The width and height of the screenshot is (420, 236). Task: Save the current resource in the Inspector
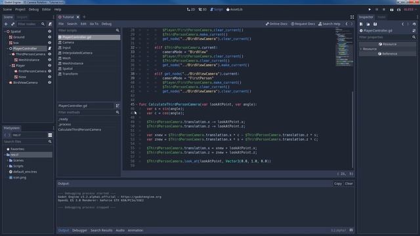pos(375,24)
